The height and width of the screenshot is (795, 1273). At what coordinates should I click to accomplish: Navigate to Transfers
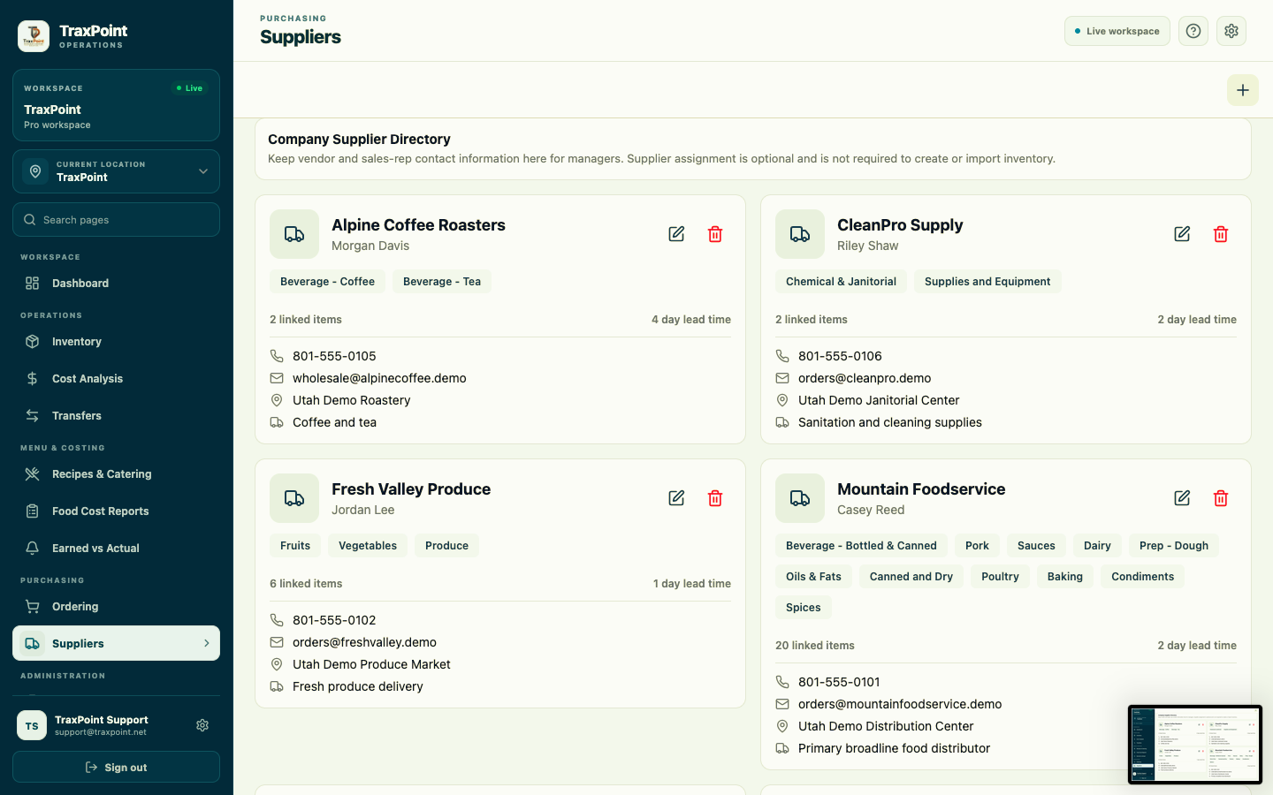point(116,416)
